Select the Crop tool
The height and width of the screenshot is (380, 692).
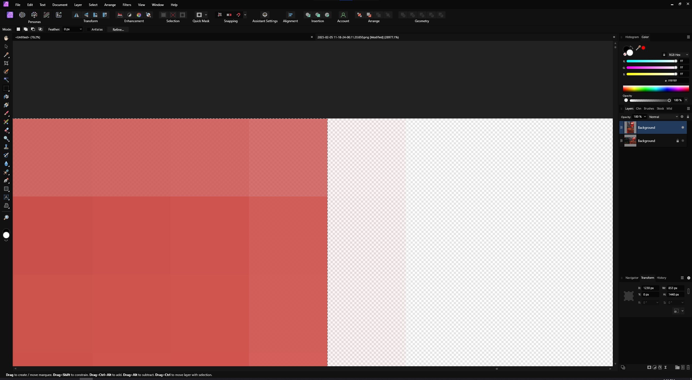[x=6, y=63]
